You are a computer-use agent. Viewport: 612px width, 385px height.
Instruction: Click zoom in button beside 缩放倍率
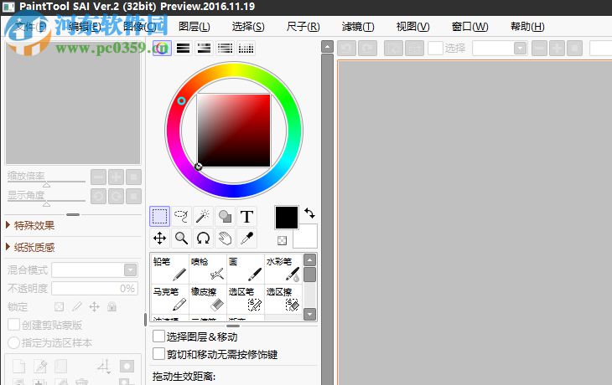click(x=116, y=177)
